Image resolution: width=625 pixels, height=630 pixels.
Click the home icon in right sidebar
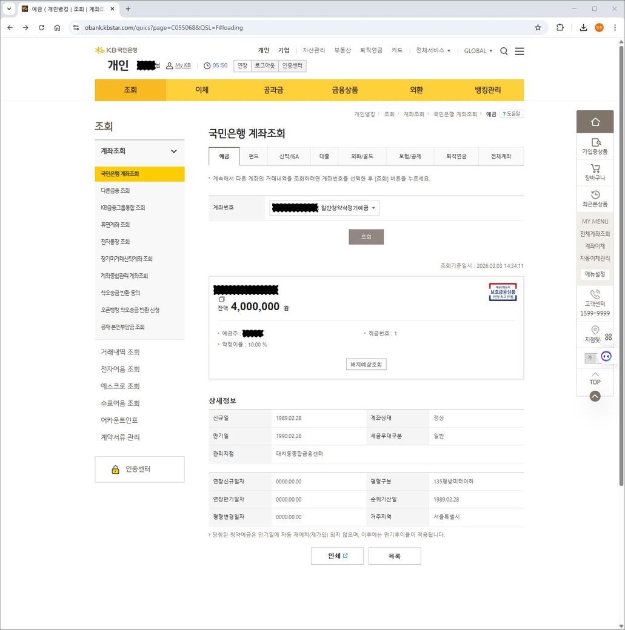[595, 122]
